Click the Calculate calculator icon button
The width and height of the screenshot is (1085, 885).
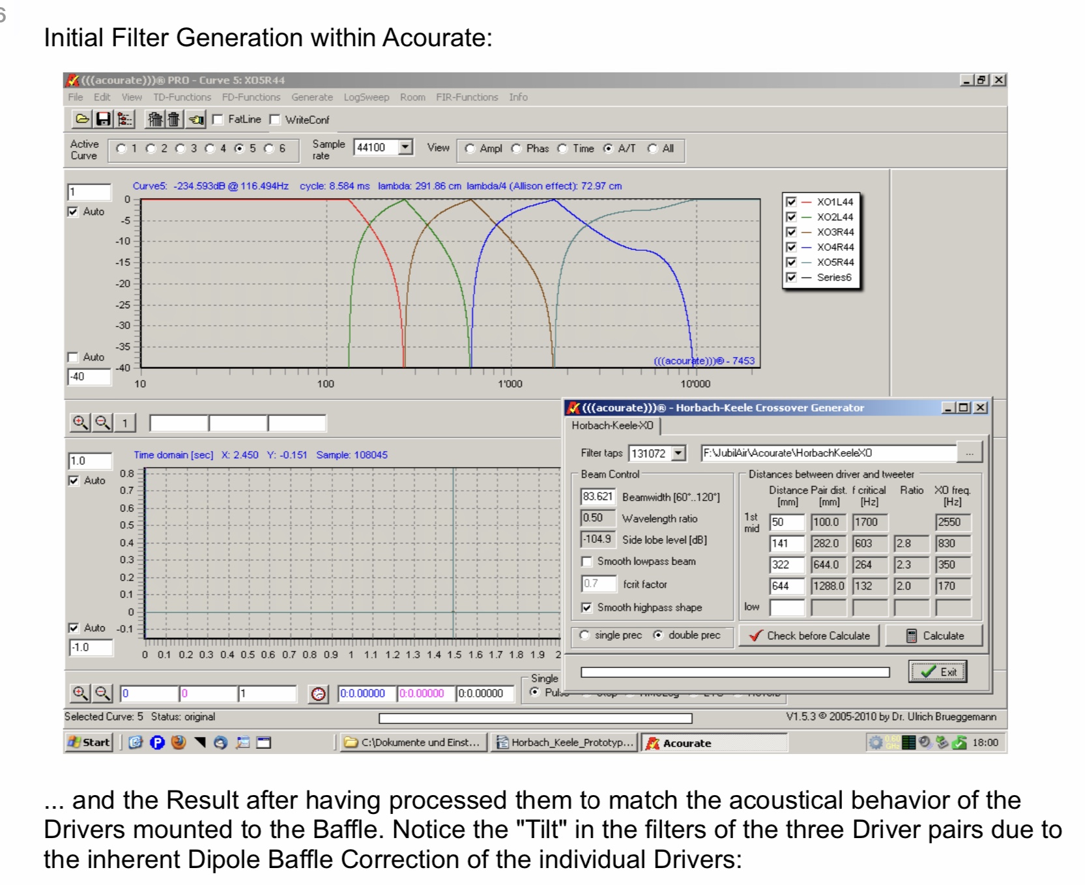pyautogui.click(x=934, y=635)
